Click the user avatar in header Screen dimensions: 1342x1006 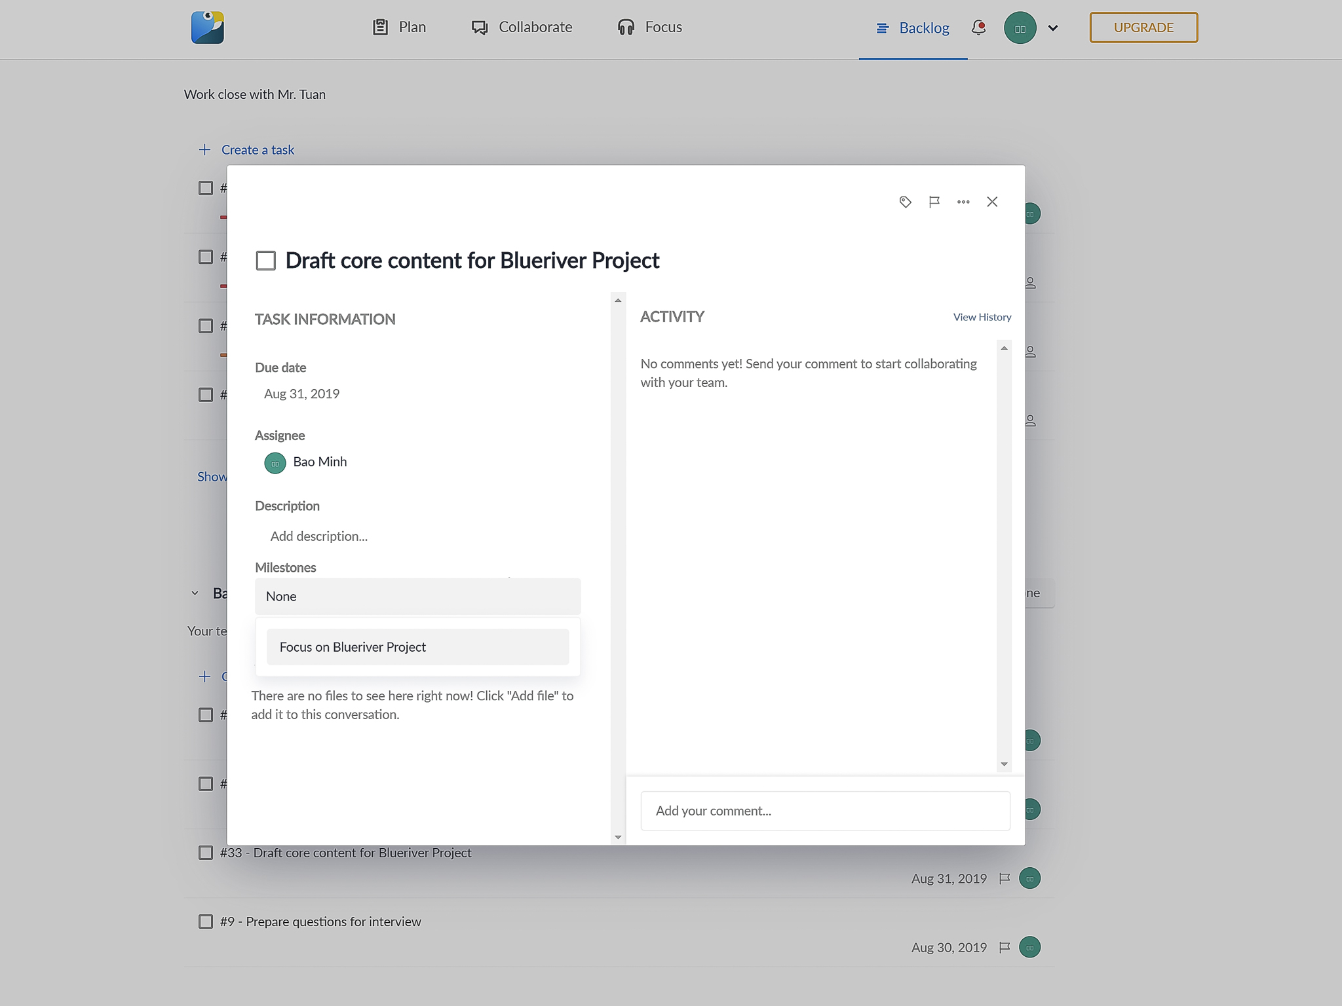1020,28
